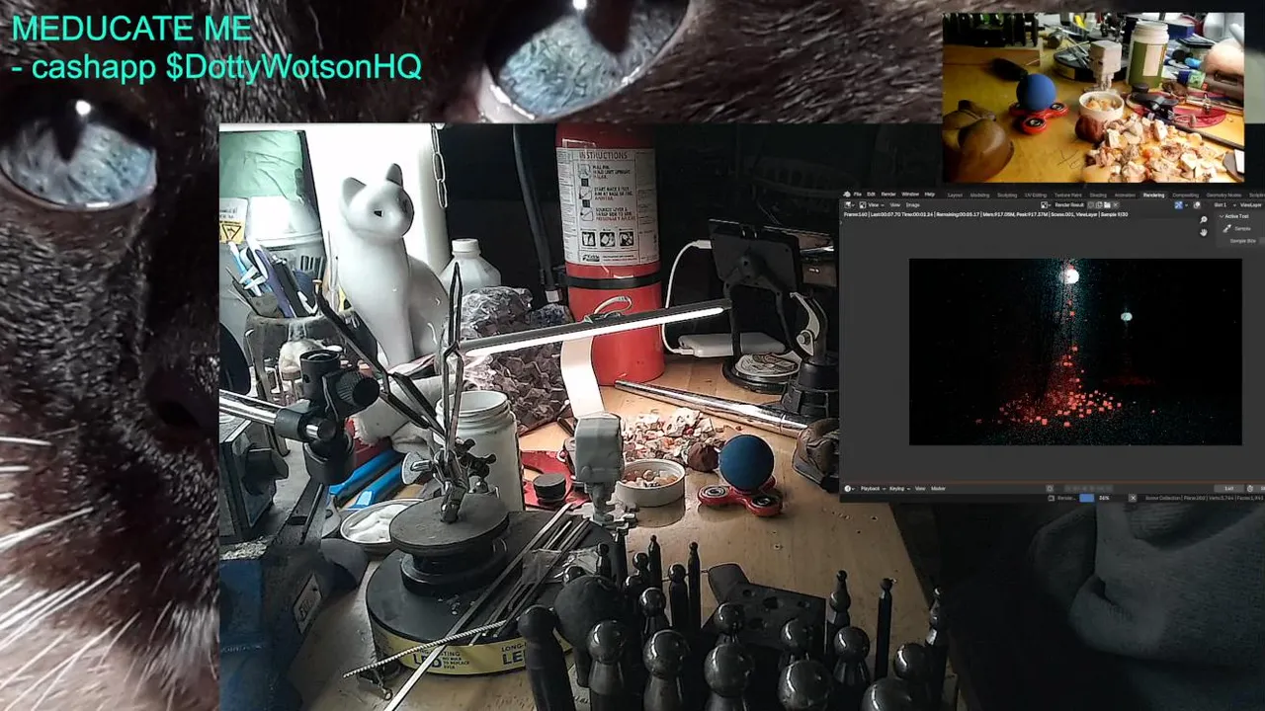Toggle the use preview range clock icon

coord(1250,488)
